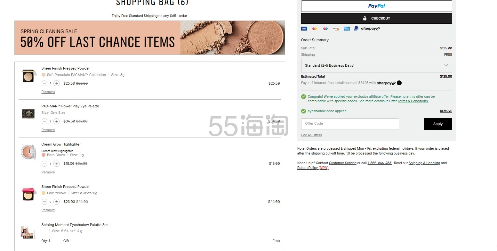Increase quantity of Soft Porcelain Pressed Powder
Viewport: 497px width, 251px height.
(56, 83)
